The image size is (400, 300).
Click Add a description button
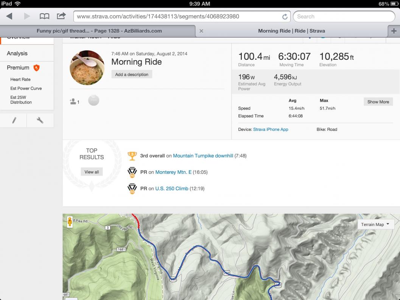pyautogui.click(x=132, y=75)
